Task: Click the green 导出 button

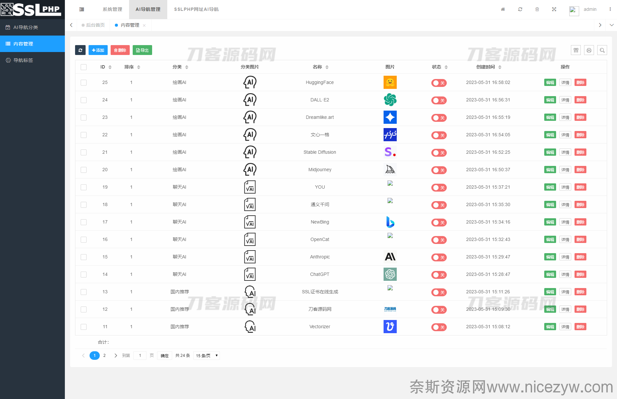Action: point(142,50)
